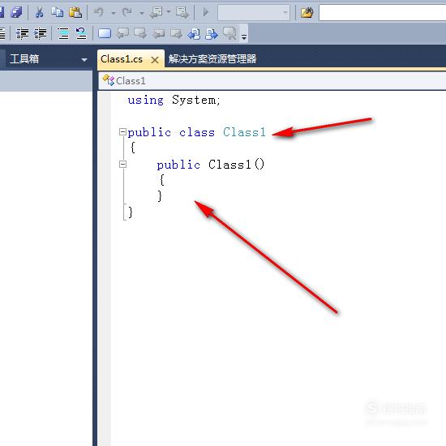Open the 工具箱 panel dropdown arrow
The image size is (446, 446).
coord(84,60)
